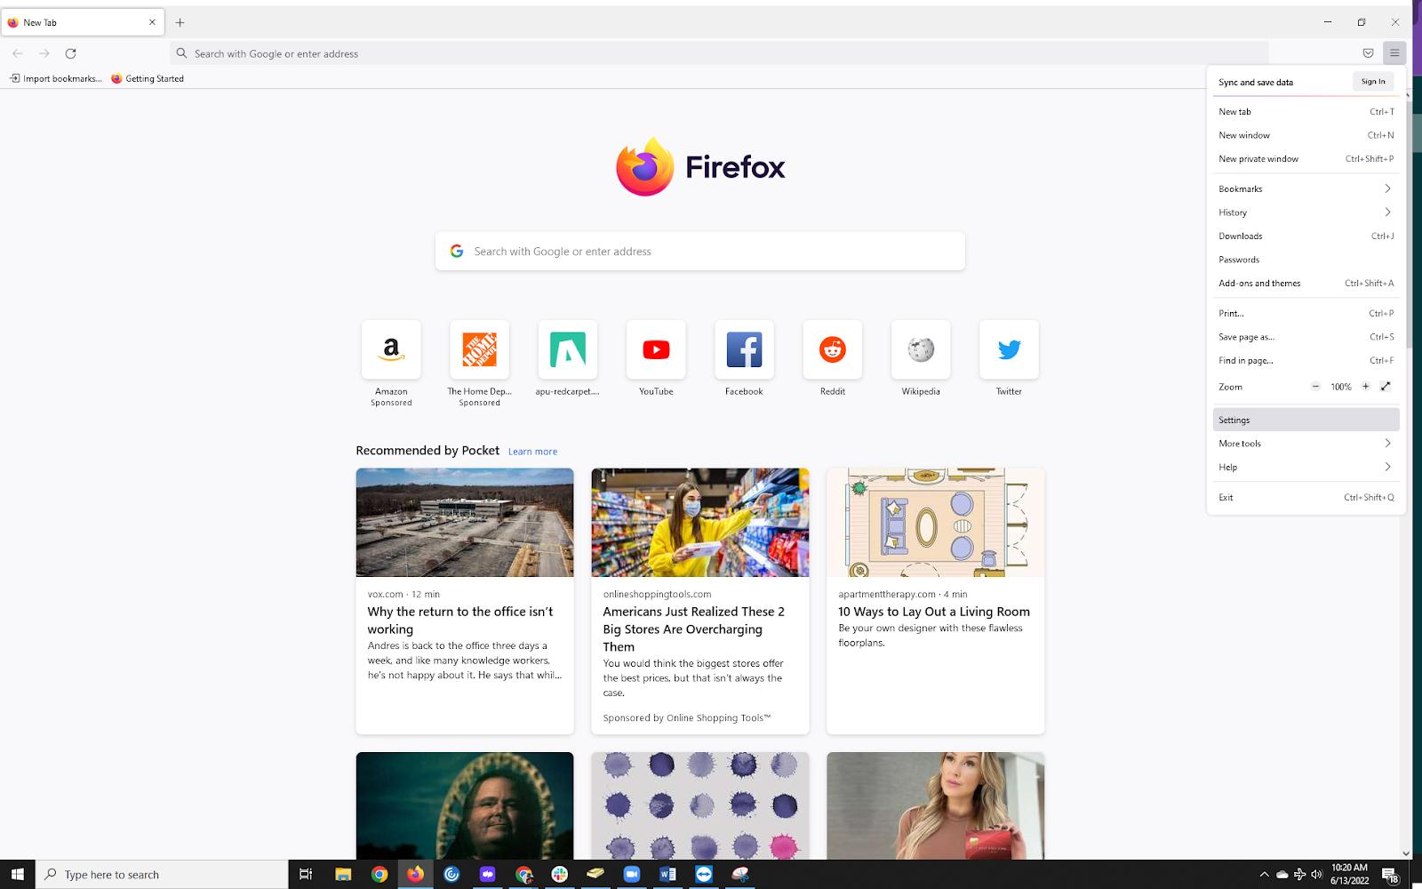Click the floorplan article thumbnail
The image size is (1422, 889).
[x=936, y=523]
